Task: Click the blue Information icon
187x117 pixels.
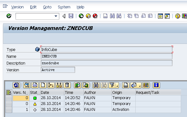Action: pyautogui.click(x=156, y=85)
